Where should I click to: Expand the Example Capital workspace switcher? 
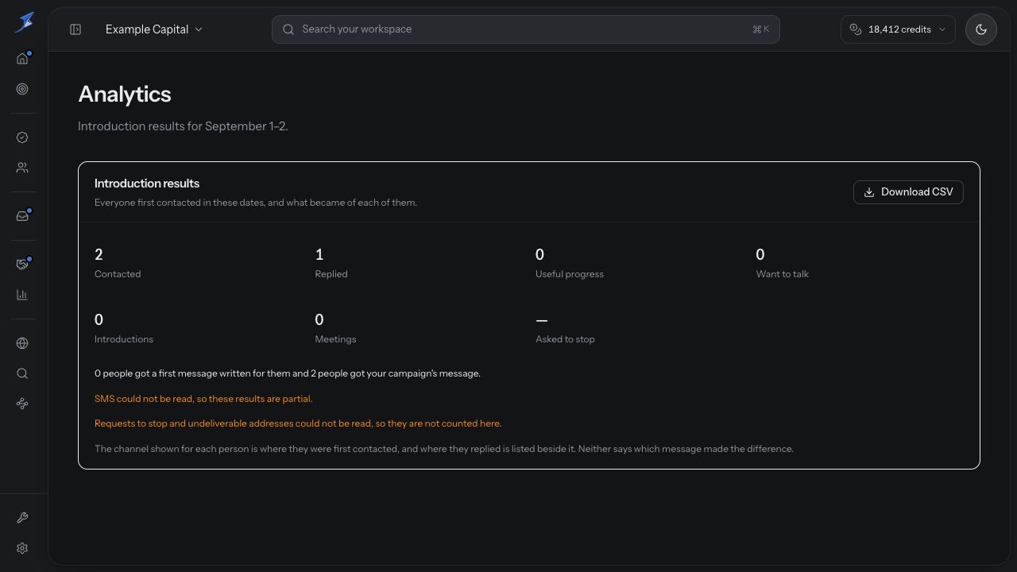pos(154,29)
